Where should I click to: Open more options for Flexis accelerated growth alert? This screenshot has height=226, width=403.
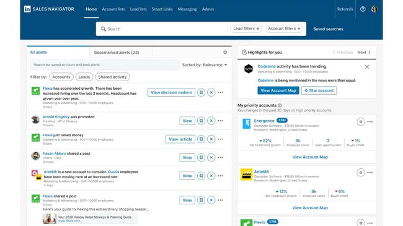click(x=221, y=92)
